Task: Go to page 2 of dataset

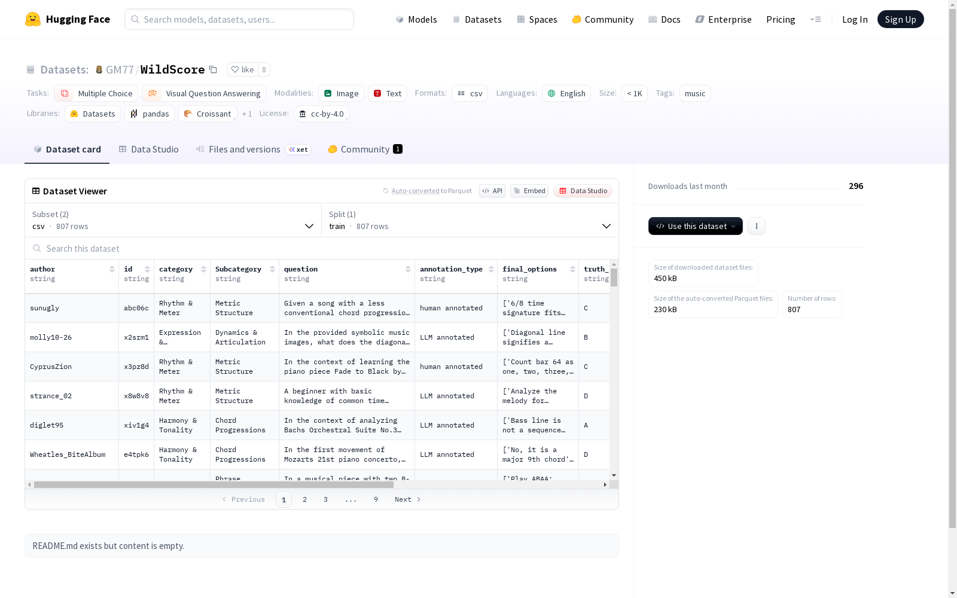Action: click(304, 499)
